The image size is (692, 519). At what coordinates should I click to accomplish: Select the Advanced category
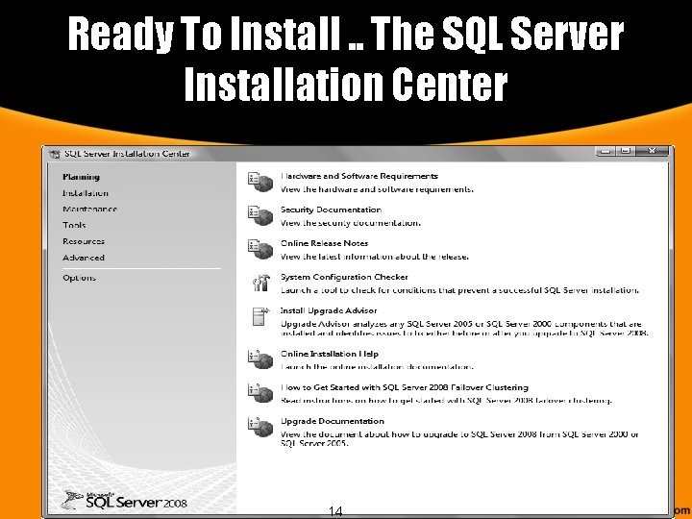(84, 258)
